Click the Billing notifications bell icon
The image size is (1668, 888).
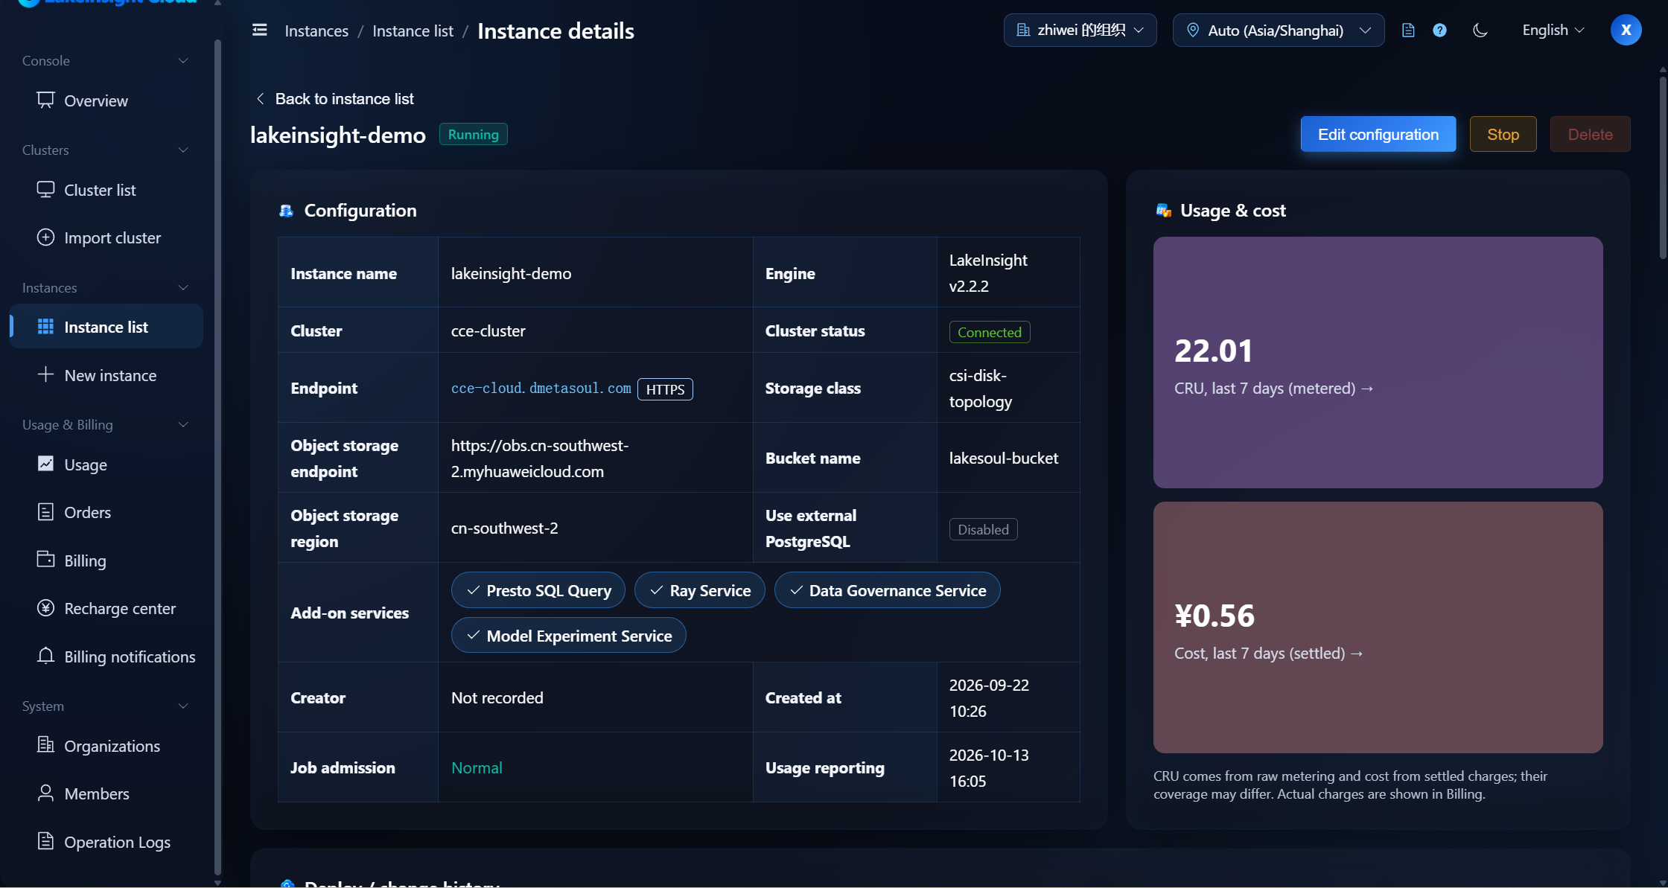click(45, 656)
